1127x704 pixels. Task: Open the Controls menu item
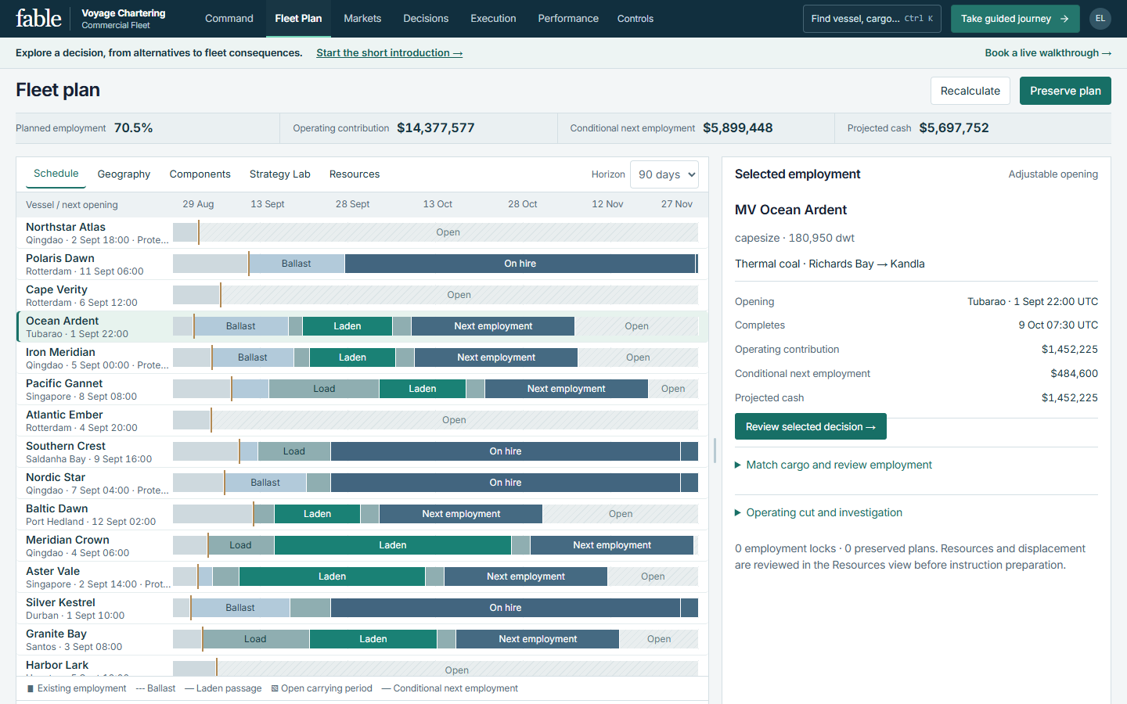pos(636,19)
